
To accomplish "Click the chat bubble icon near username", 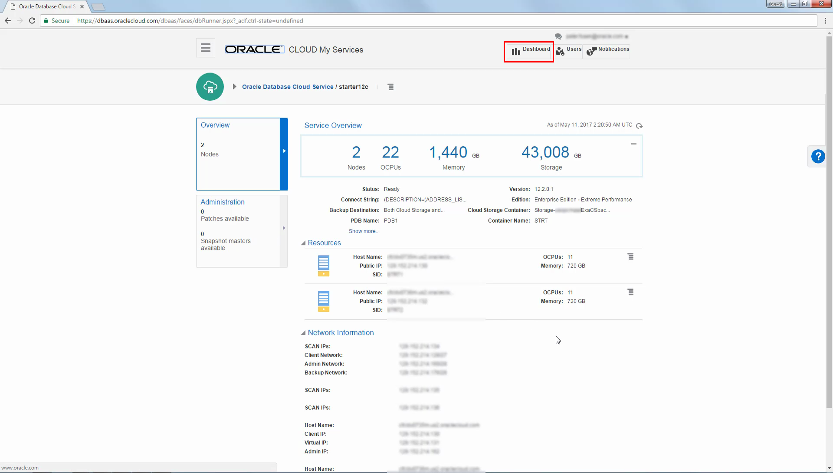I will (x=558, y=36).
